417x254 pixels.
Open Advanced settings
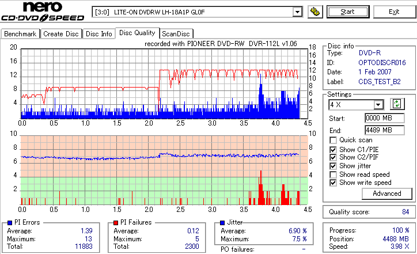click(x=387, y=194)
